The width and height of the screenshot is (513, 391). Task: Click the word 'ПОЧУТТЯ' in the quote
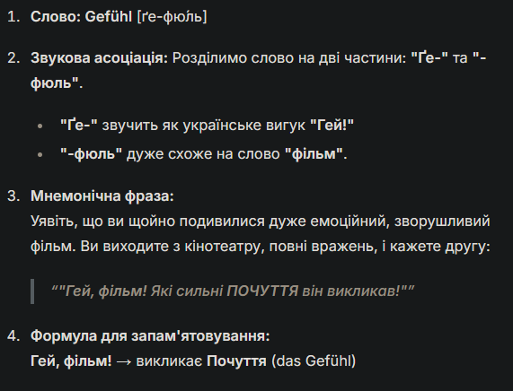point(262,291)
